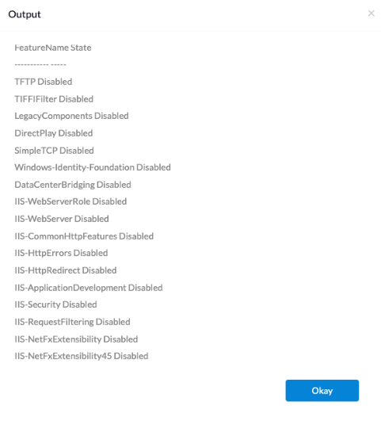Click the IIS-WebServerRole Disabled entry

[70, 201]
